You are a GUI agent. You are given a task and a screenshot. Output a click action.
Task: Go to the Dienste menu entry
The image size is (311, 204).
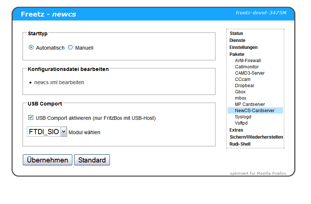coord(237,40)
